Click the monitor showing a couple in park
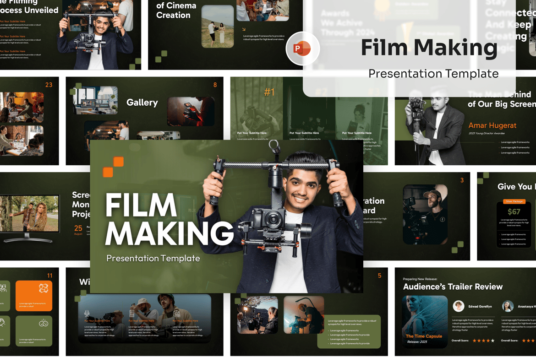Viewport: 536px width, 357px height. (29, 219)
